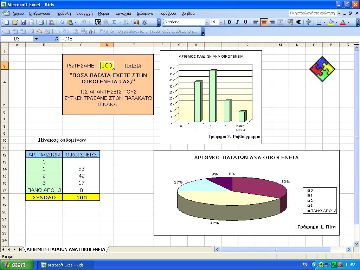The image size is (360, 270).
Task: Expand the help question box dropdown
Action: pos(339,13)
